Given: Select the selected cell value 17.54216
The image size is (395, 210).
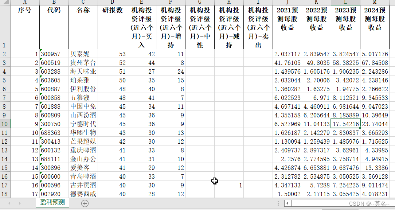Looking at the screenshot, I should (x=345, y=124).
